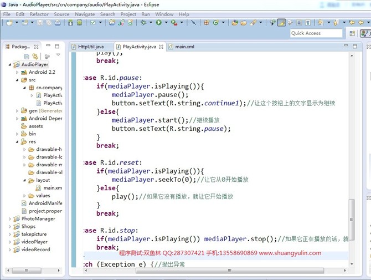The image size is (371, 280).
Task: Click the Java perspective button
Action: click(365, 33)
